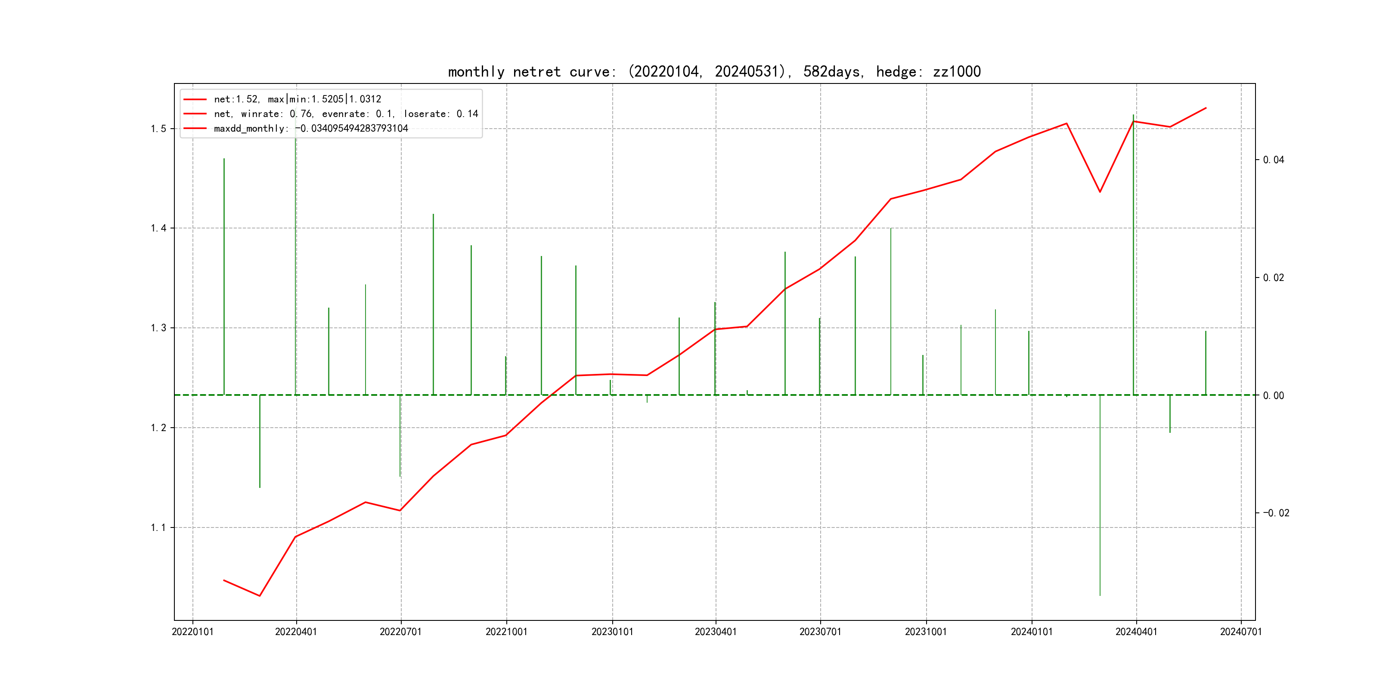Click the 20230701 x-axis tick label
The image size is (1395, 697).
click(x=820, y=632)
